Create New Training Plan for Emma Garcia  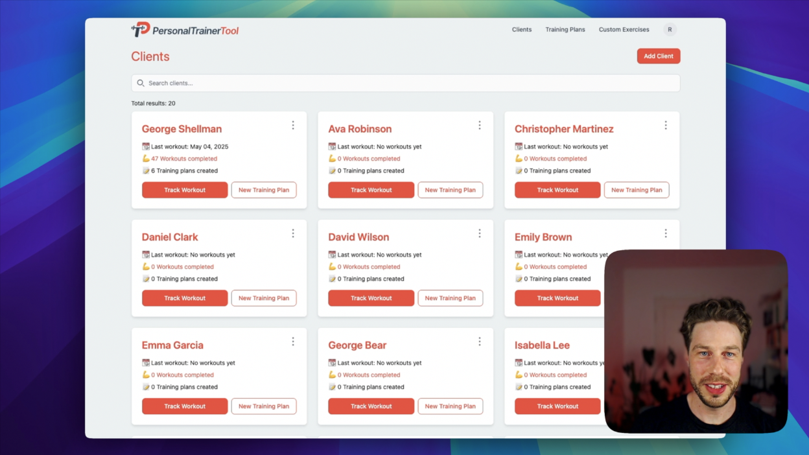[264, 406]
